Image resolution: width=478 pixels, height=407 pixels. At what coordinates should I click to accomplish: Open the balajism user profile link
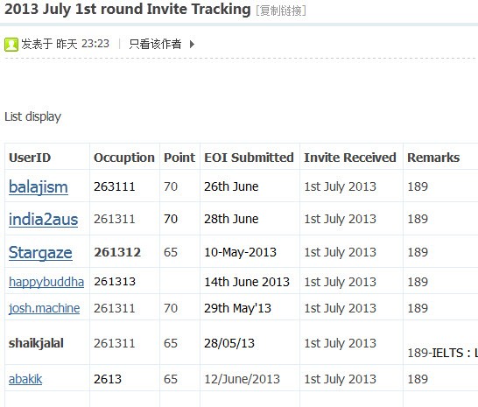[x=39, y=186]
